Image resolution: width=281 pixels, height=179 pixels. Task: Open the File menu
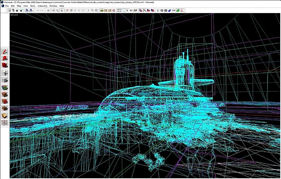tap(7, 6)
